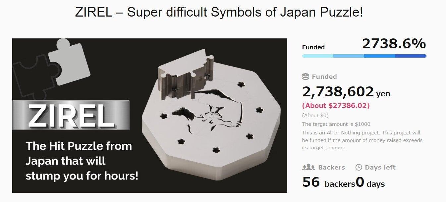Screen dimensions: 446x202
Task: Click the coin stack icon beside Funded
Action: pos(306,76)
